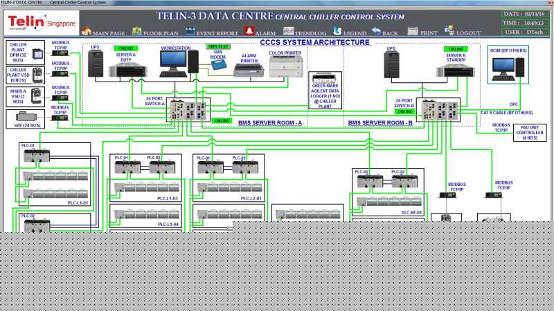Screen dimensions: 554x311
Task: Select the Workstation computer image
Action: (x=179, y=64)
